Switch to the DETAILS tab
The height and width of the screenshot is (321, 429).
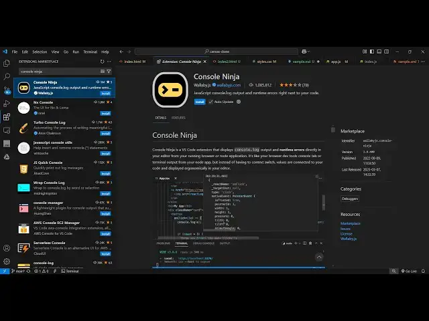point(161,118)
